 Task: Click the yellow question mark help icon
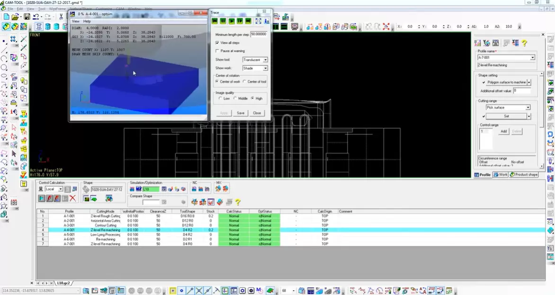(238, 202)
